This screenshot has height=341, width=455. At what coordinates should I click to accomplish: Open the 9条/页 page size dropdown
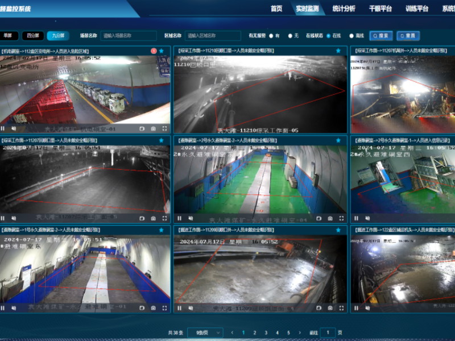[205, 332]
